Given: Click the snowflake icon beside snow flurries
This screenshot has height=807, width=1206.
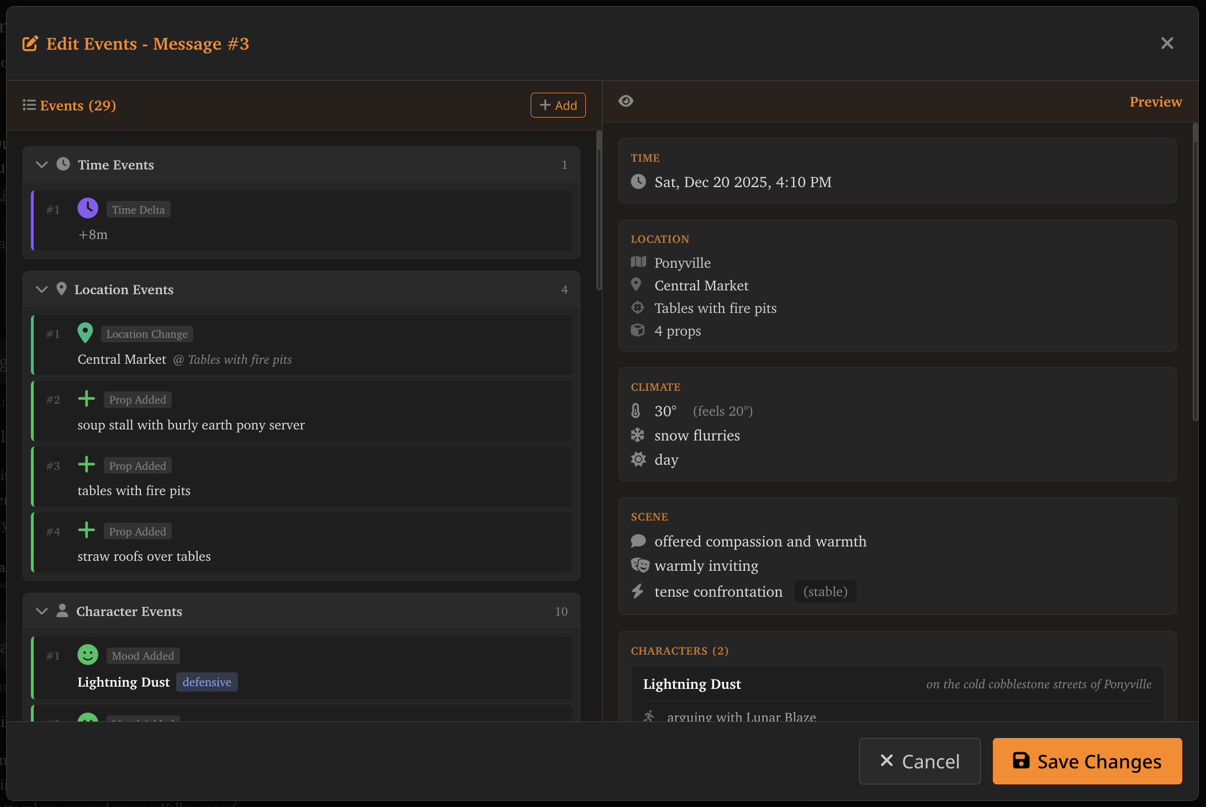Looking at the screenshot, I should click(x=638, y=435).
